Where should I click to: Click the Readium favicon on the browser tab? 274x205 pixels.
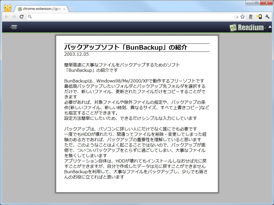[x=20, y=9]
